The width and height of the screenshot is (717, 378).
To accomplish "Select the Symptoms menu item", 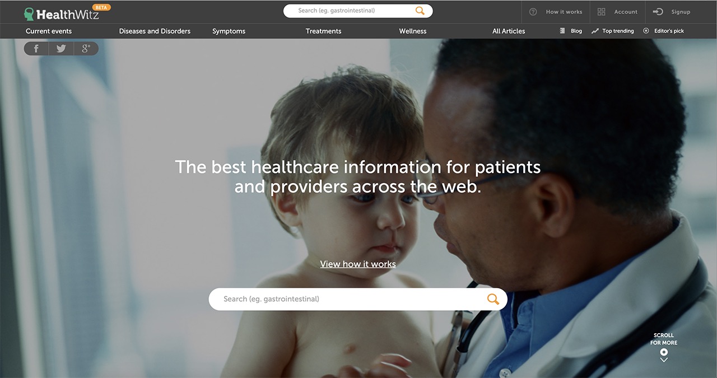I will (229, 31).
